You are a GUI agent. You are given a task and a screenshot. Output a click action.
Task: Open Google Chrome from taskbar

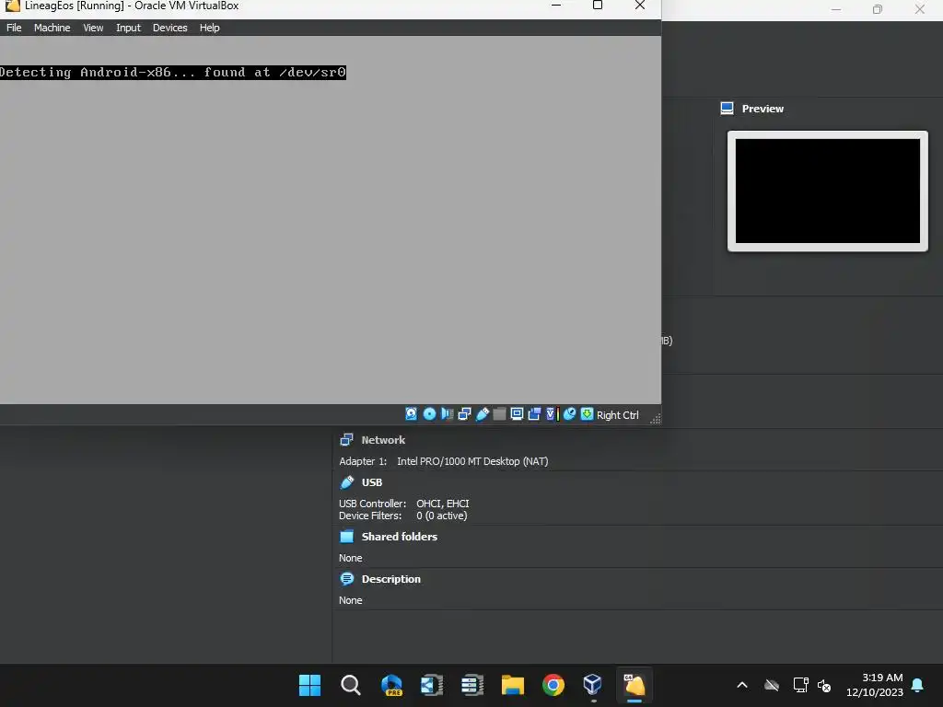point(553,685)
